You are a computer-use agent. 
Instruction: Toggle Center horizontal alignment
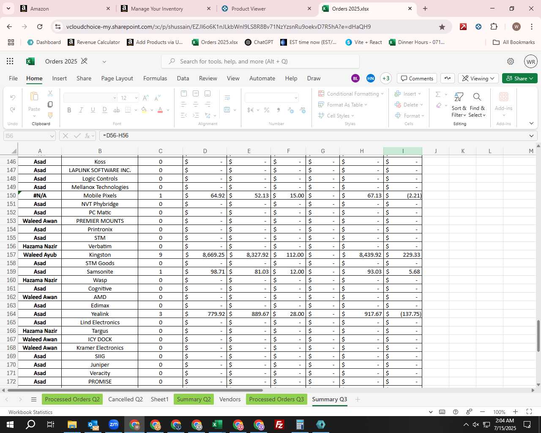click(196, 104)
